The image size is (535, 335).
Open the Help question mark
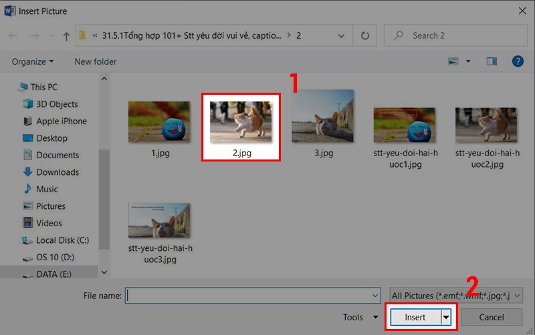[x=518, y=61]
